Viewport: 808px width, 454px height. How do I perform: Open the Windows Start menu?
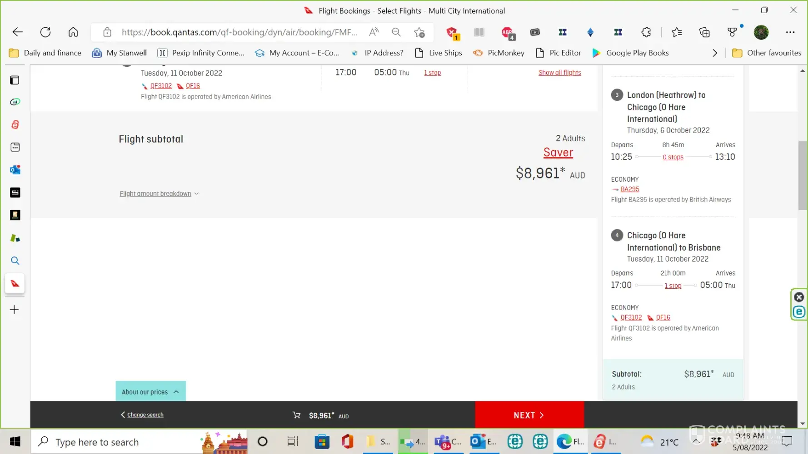pos(15,442)
